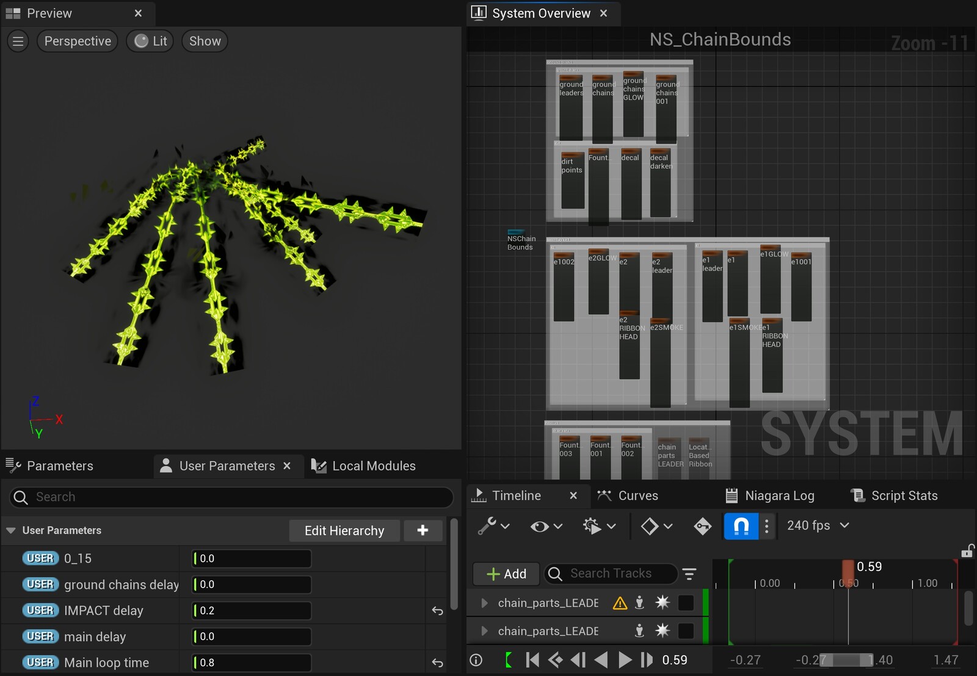Step back one frame
The image size is (977, 676).
(x=578, y=660)
